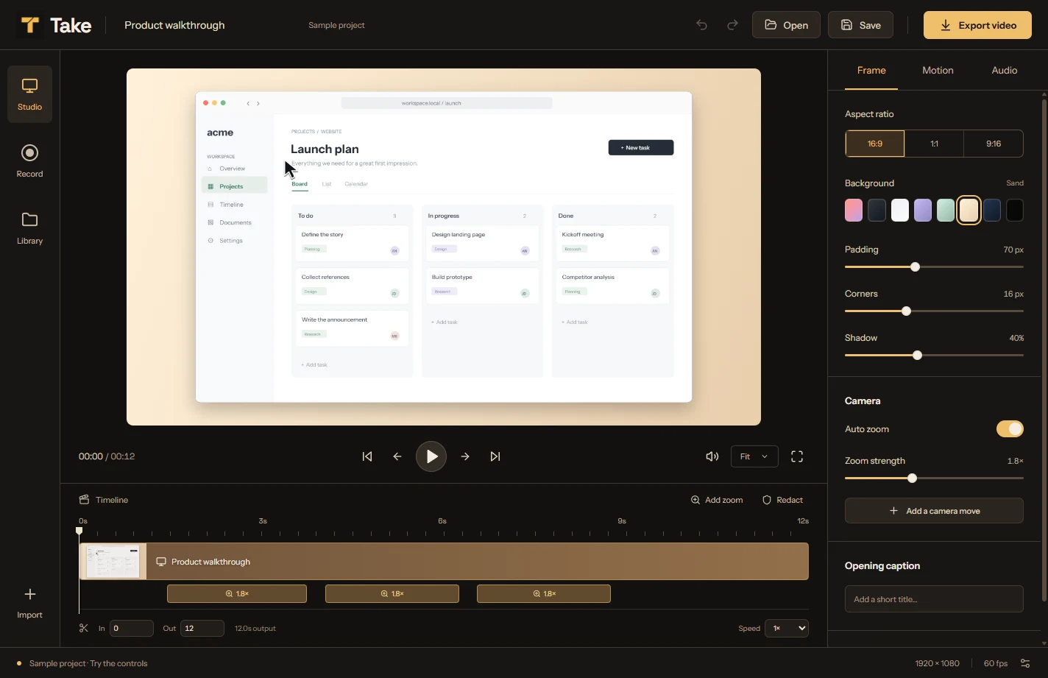Switch to the Motion tab
The width and height of the screenshot is (1048, 678).
click(938, 71)
